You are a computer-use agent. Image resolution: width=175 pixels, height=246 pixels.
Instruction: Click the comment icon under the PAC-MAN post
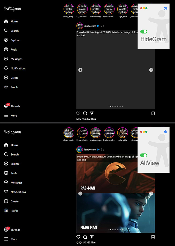(x=85, y=237)
